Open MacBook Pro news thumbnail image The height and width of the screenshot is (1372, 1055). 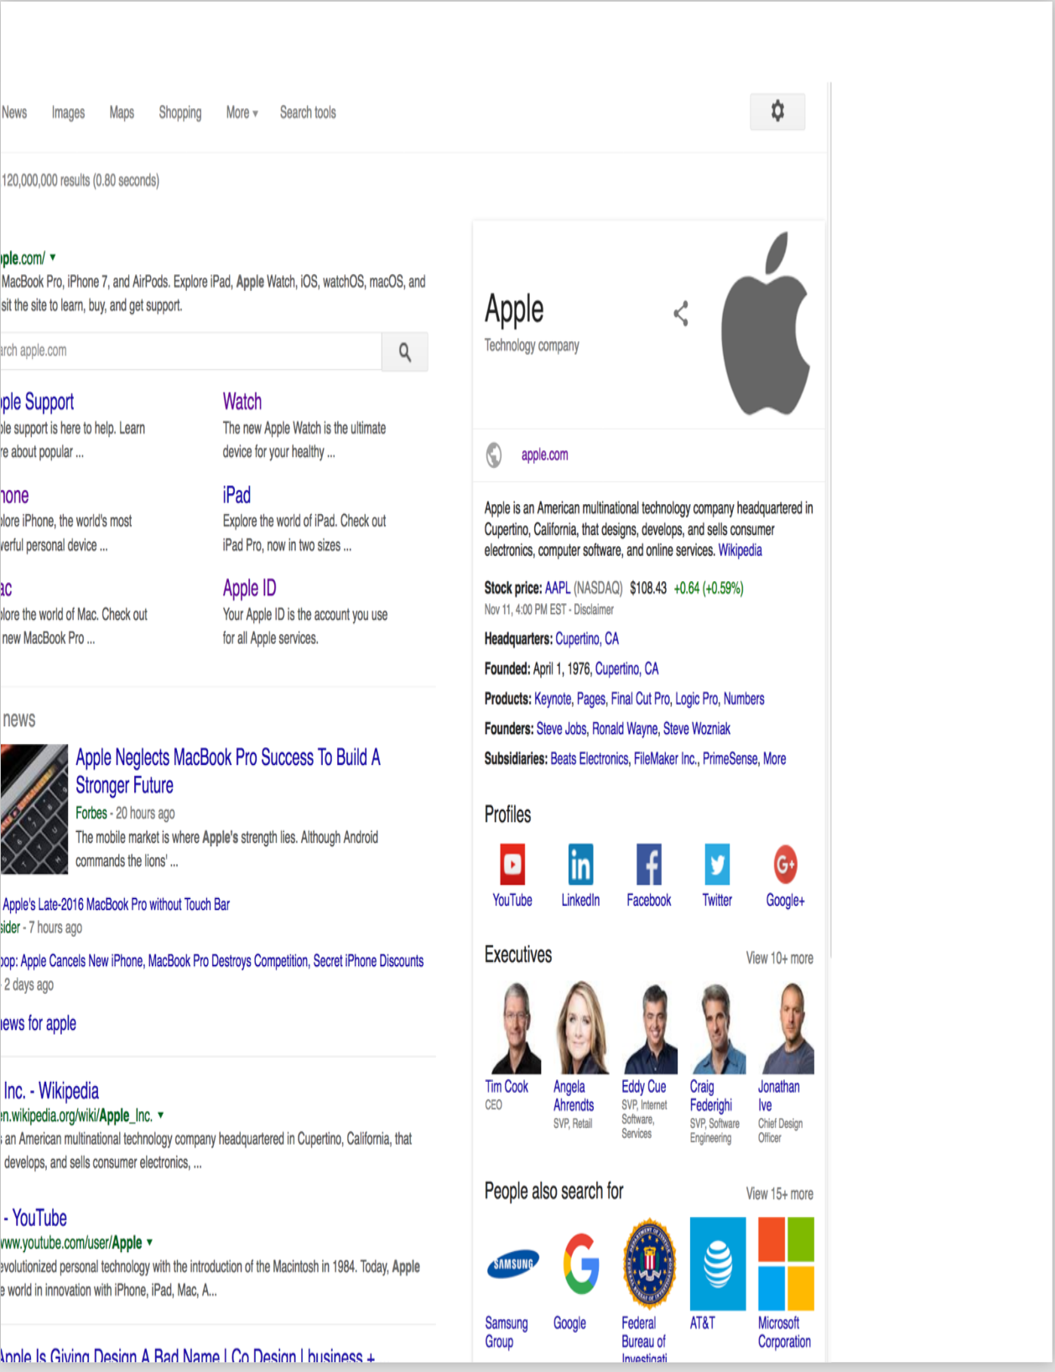34,809
